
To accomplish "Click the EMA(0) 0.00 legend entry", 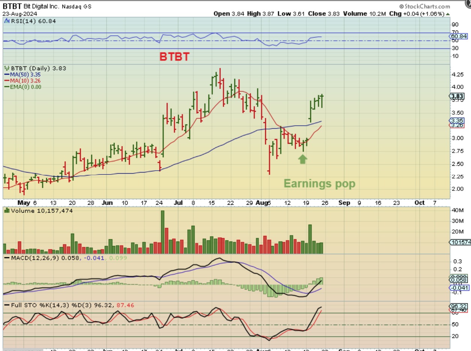I will point(23,87).
